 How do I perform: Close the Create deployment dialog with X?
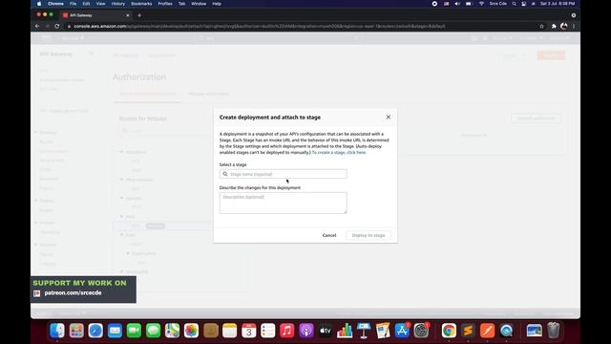(389, 117)
